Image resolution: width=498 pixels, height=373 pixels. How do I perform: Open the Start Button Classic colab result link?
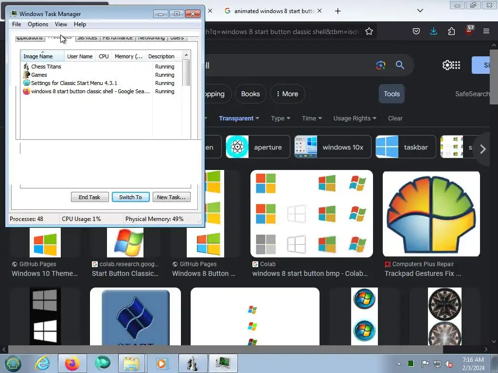click(x=125, y=273)
